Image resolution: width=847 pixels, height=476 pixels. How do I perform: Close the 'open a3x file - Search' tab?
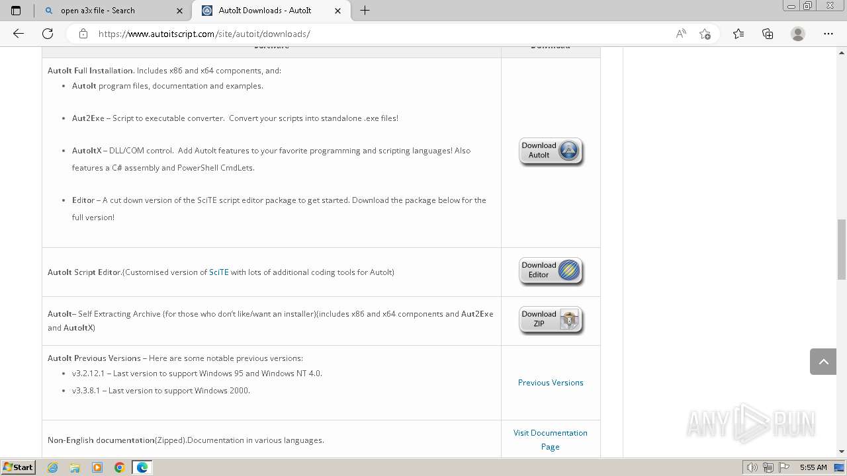tap(180, 11)
